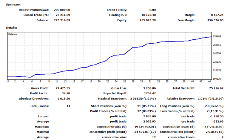The image size is (236, 140).
Task: Click the 258351 chart axis label
Action: click(217, 45)
